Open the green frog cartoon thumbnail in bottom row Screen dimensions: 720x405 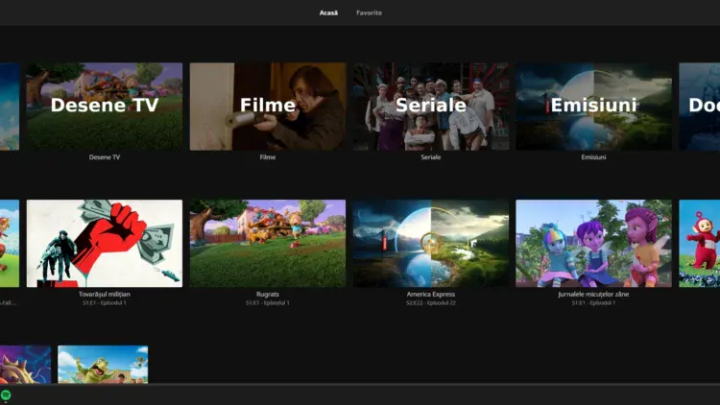[103, 365]
